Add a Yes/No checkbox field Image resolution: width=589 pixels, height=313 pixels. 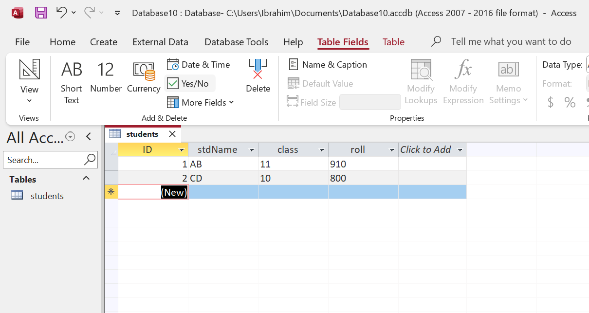pos(189,83)
